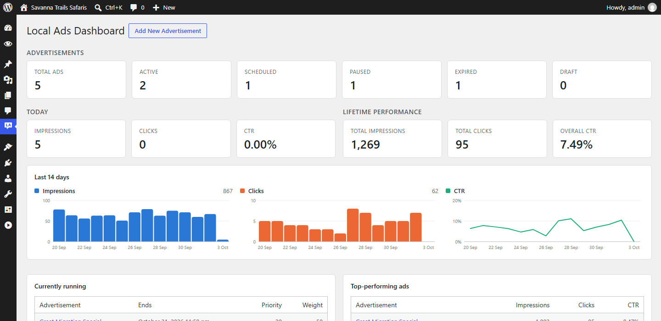Click the eye icon in the sidebar
This screenshot has width=661, height=321.
8,44
